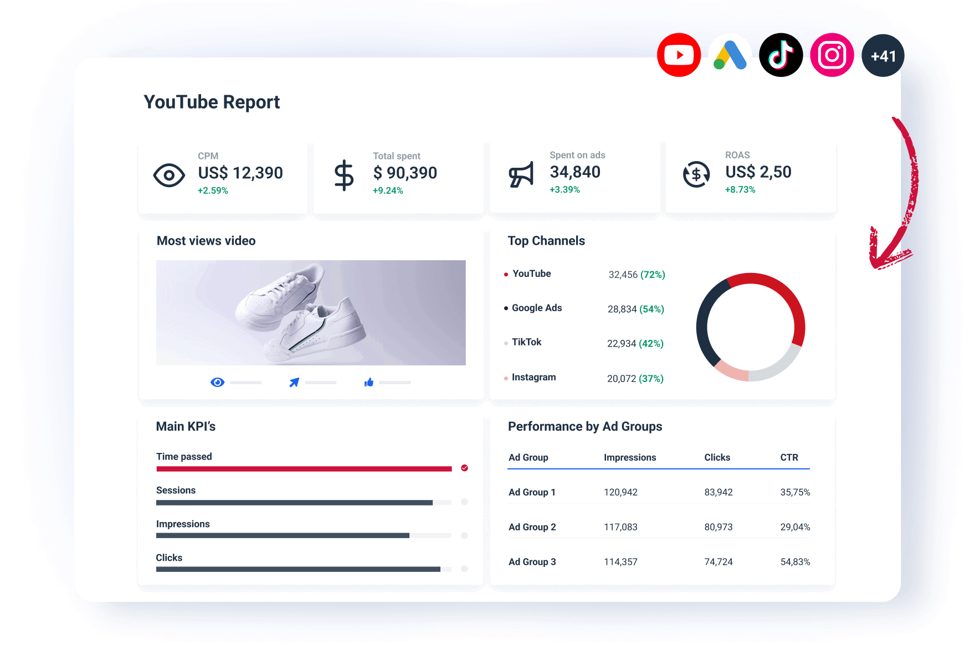
Task: Click the Impressions progress bar in Main KPI's
Action: [x=304, y=535]
